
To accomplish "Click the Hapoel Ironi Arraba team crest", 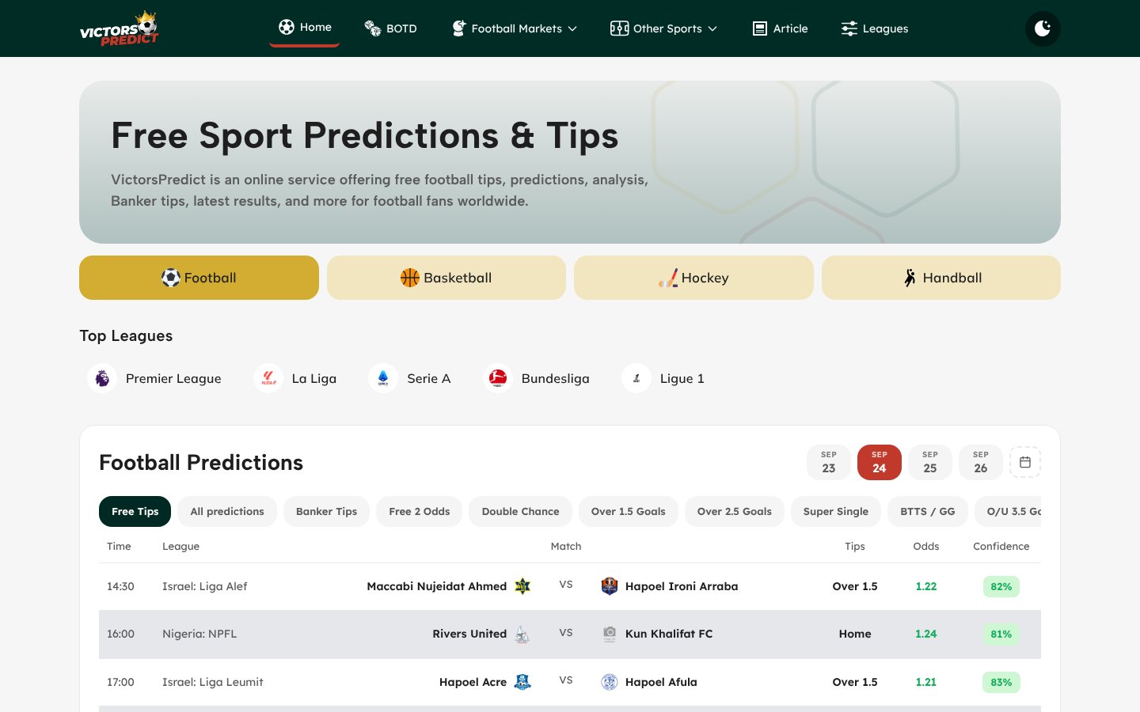I will (x=610, y=586).
